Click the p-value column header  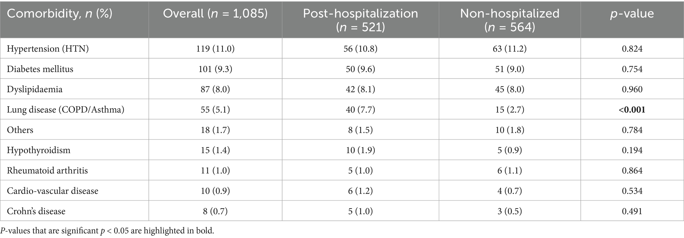(632, 14)
